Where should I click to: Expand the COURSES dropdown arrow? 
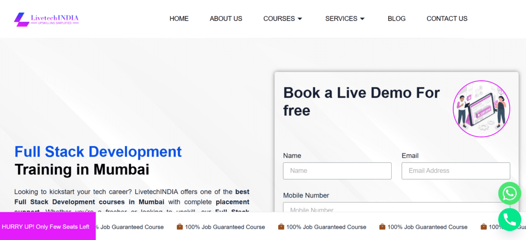300,19
